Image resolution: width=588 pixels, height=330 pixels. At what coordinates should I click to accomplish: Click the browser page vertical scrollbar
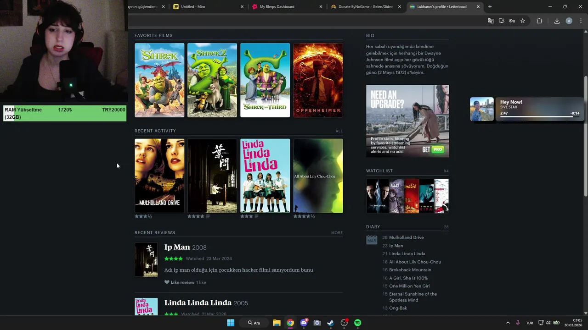(x=585, y=137)
